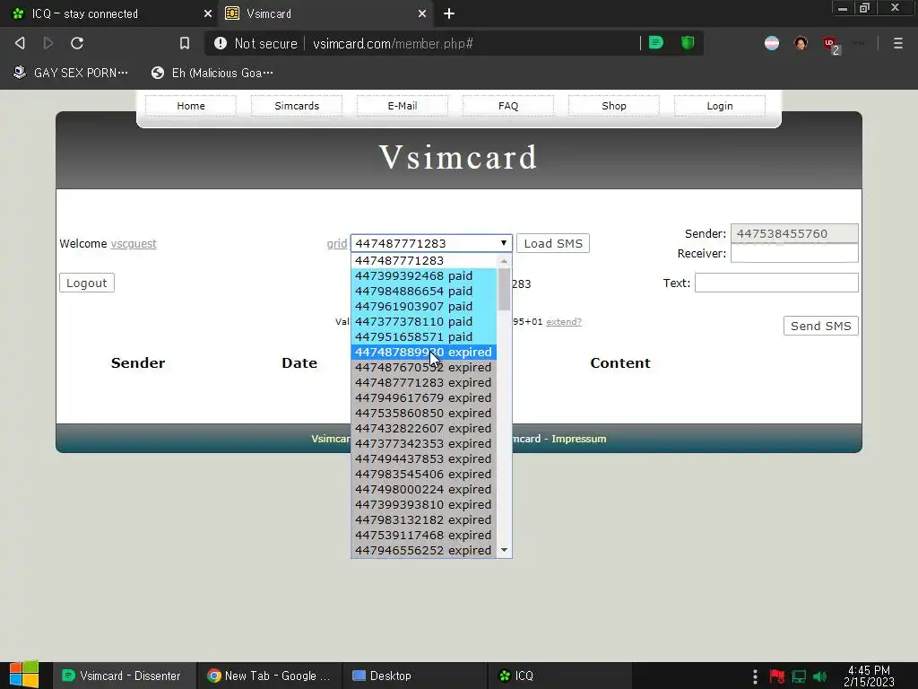Close the Vsimcard tab
The height and width of the screenshot is (689, 918).
(422, 13)
